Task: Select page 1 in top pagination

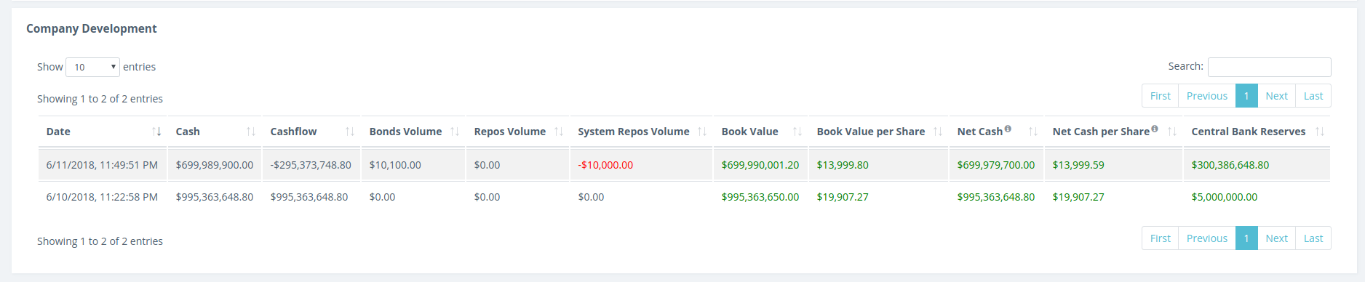Action: [1246, 96]
